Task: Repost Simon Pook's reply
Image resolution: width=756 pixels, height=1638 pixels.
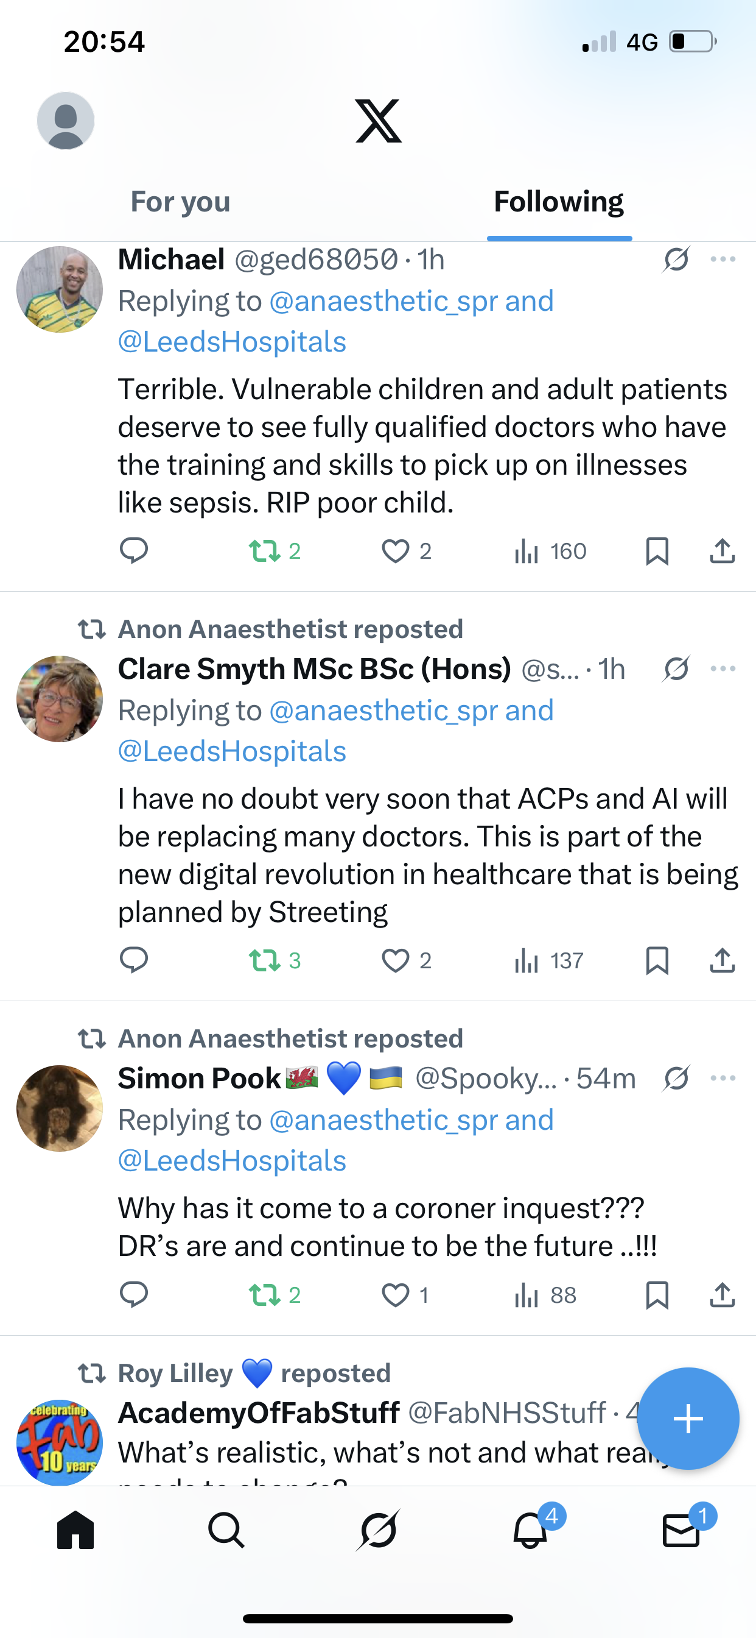Action: (x=265, y=1296)
